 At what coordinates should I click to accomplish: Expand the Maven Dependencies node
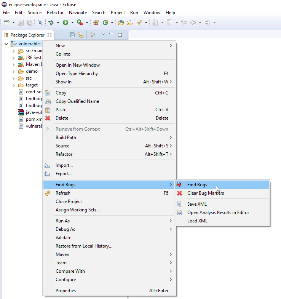tap(13, 65)
